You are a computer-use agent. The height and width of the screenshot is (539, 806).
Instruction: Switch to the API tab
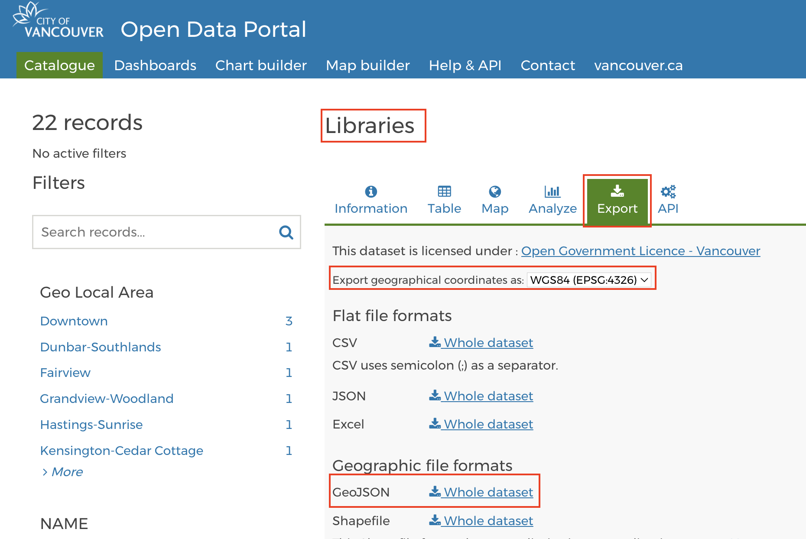coord(668,200)
